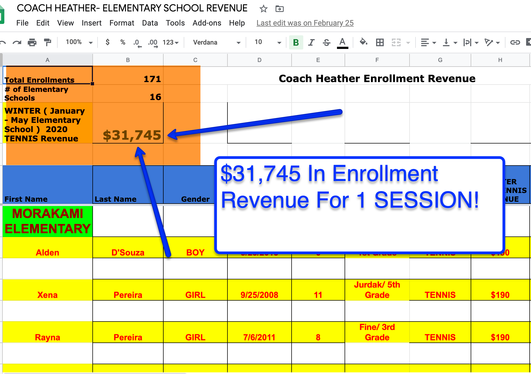Open the Insert menu

[x=92, y=23]
